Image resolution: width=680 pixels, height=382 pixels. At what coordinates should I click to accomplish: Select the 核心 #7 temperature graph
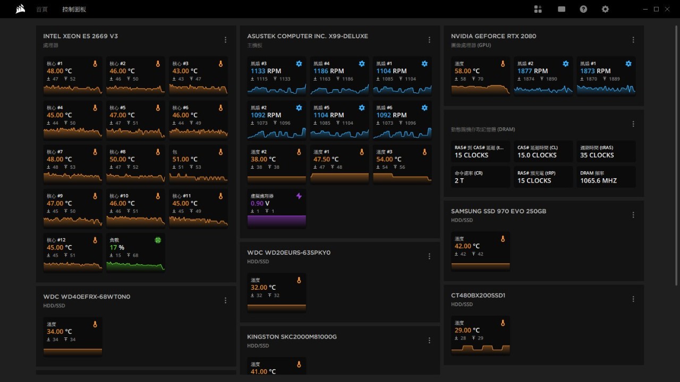(x=73, y=177)
